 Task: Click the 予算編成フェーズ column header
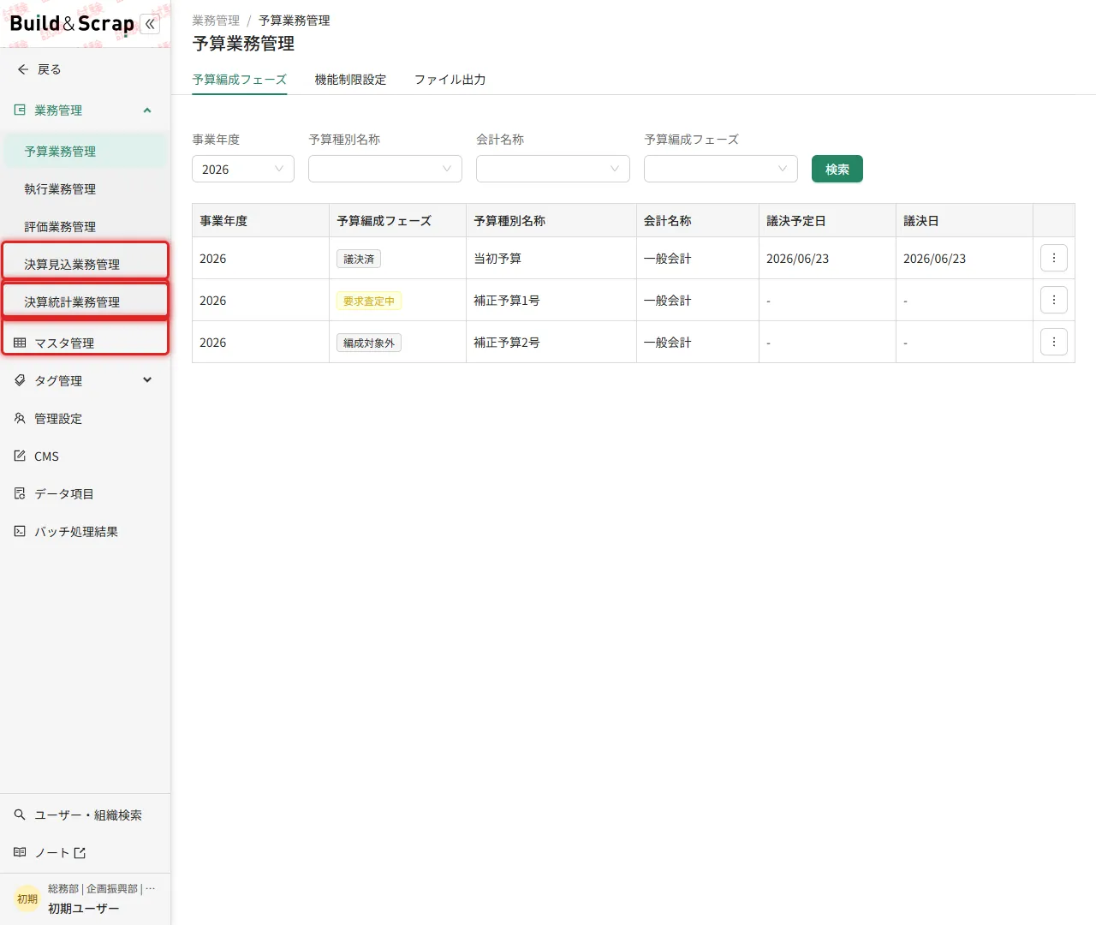point(397,220)
